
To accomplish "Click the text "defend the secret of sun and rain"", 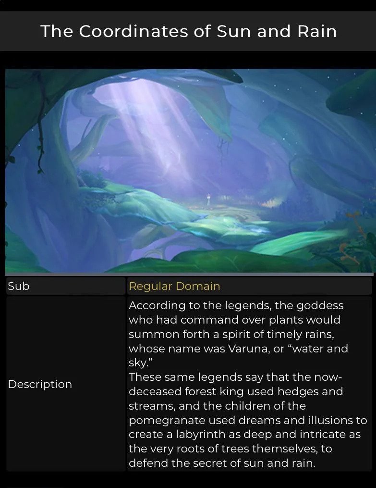I will click(222, 463).
